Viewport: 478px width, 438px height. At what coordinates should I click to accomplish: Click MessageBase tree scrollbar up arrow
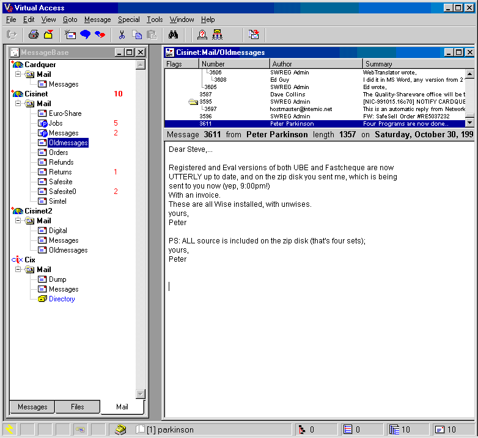[x=140, y=65]
